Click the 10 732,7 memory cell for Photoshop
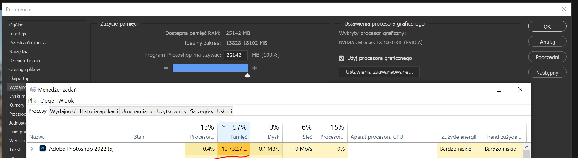Viewport: 578px width, 159px height. pyautogui.click(x=234, y=149)
